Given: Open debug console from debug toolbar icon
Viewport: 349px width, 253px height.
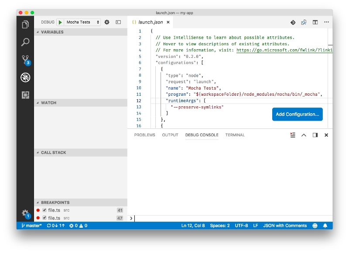Looking at the screenshot, I should pos(118,22).
